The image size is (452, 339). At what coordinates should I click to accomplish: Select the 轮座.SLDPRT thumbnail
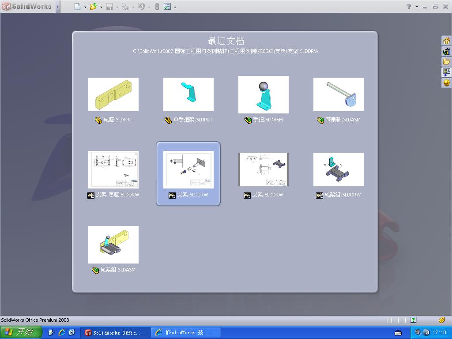pos(113,94)
